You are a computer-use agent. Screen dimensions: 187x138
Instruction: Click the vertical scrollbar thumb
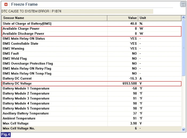[184, 48]
